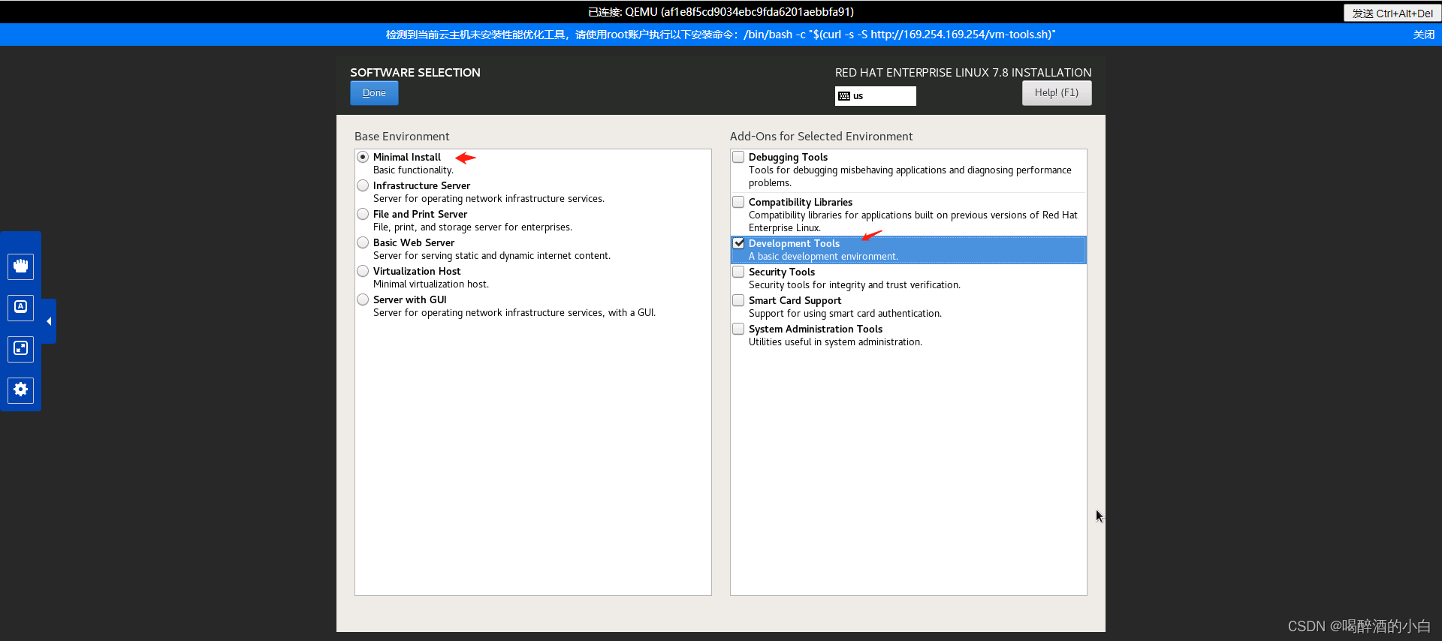Click the 'A basic development environment.' text
1442x641 pixels.
823,257
